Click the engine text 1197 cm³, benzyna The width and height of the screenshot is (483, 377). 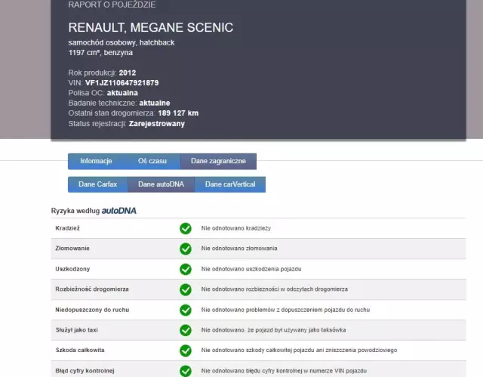tap(100, 53)
